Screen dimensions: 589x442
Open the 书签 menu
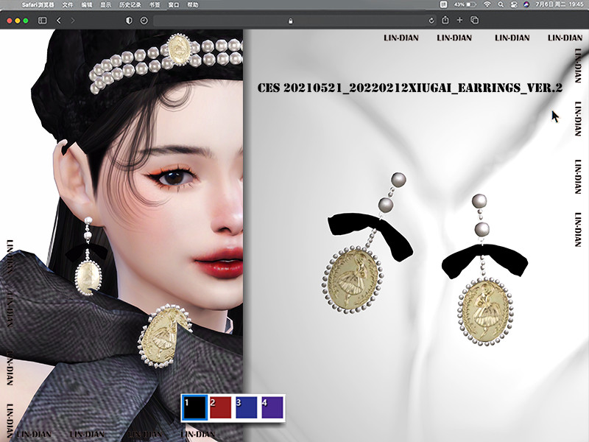154,4
